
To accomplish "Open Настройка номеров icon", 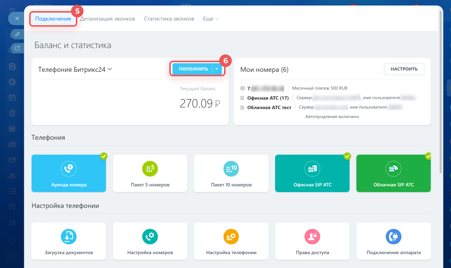I will [x=150, y=236].
